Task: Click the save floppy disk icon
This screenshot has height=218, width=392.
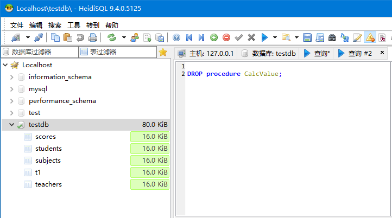Action: 307,38
